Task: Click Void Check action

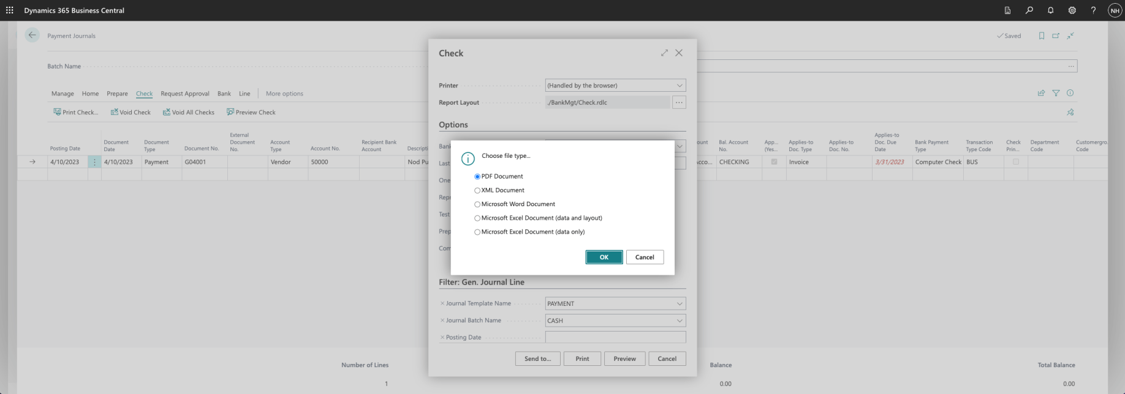Action: (x=131, y=112)
